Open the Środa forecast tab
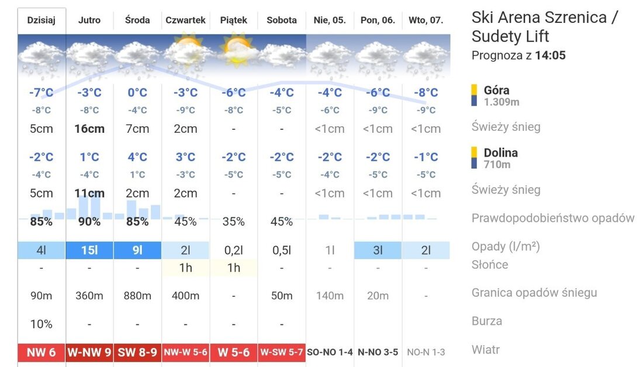This screenshot has width=637, height=367. point(137,20)
